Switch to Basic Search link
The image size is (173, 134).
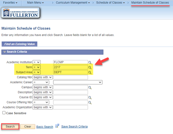45,127
